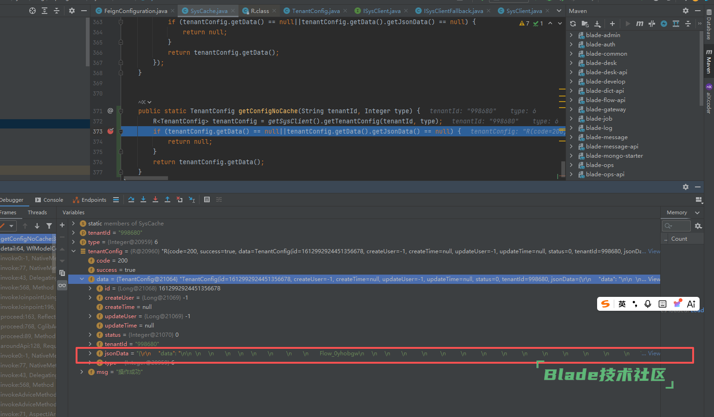Screen dimensions: 714x417
Task: Expand the blade-gateway Maven module
Action: point(571,109)
